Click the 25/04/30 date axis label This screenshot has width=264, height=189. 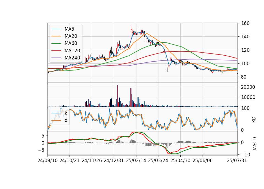tap(180, 161)
